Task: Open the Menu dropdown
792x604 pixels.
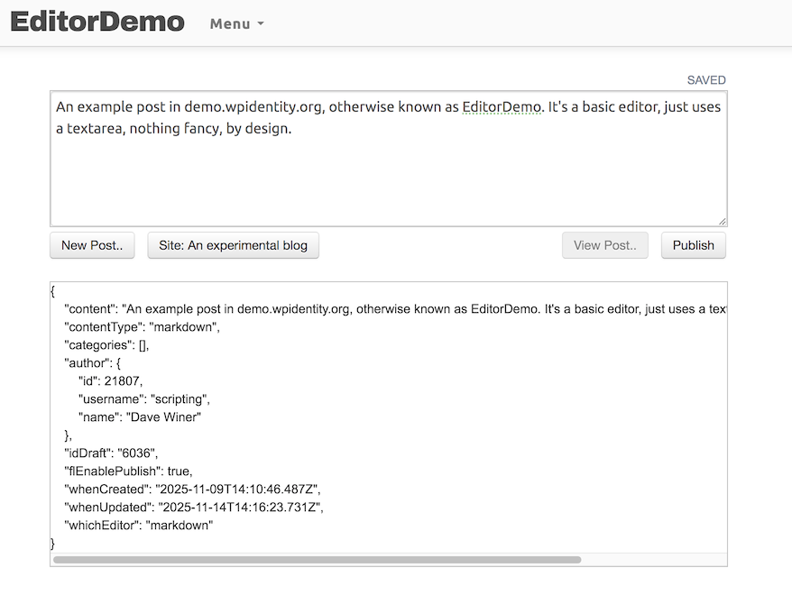Action: (236, 23)
